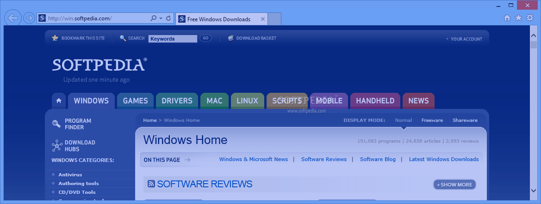Viewport: 541px width, 204px height.
Task: Minimize the browser window
Action: [499, 5]
